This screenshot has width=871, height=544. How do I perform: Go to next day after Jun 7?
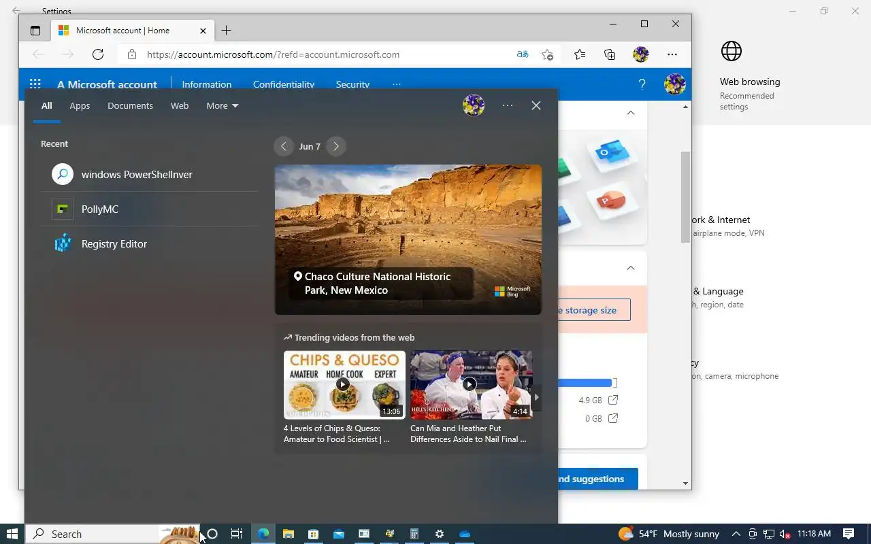pos(335,146)
